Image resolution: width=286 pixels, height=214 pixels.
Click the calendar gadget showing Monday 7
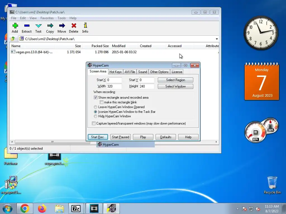click(x=262, y=81)
